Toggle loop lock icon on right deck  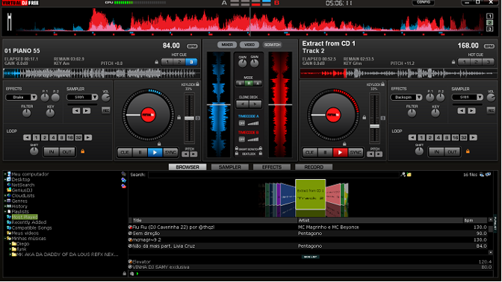[468, 151]
